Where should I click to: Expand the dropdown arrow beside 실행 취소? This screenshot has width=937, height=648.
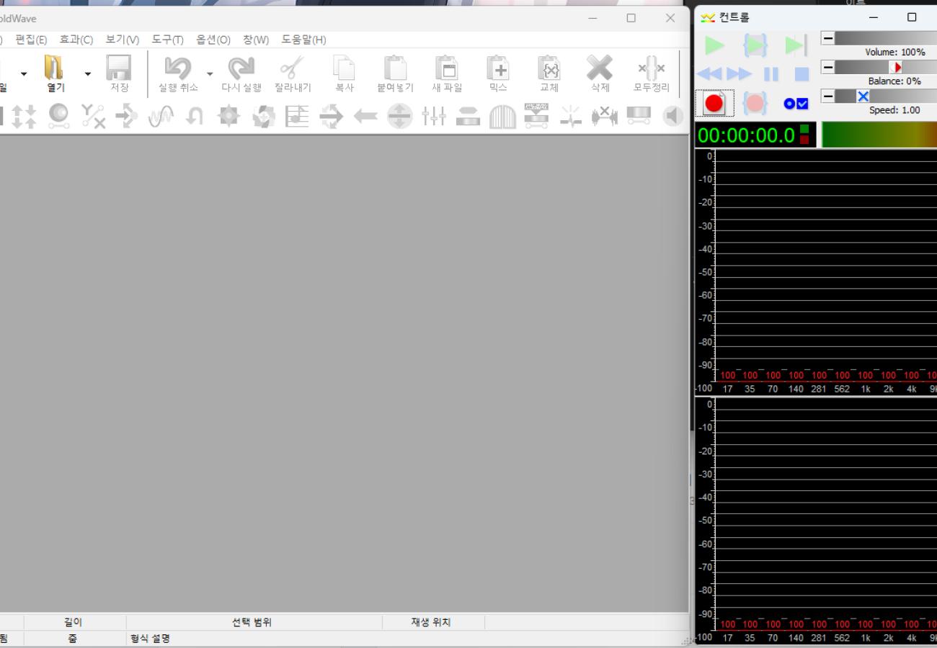[x=210, y=73]
